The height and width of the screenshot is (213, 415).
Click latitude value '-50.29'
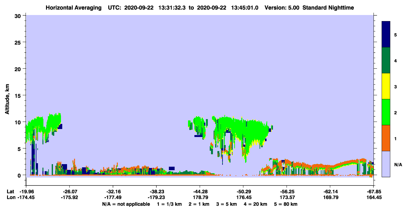pyautogui.click(x=243, y=191)
